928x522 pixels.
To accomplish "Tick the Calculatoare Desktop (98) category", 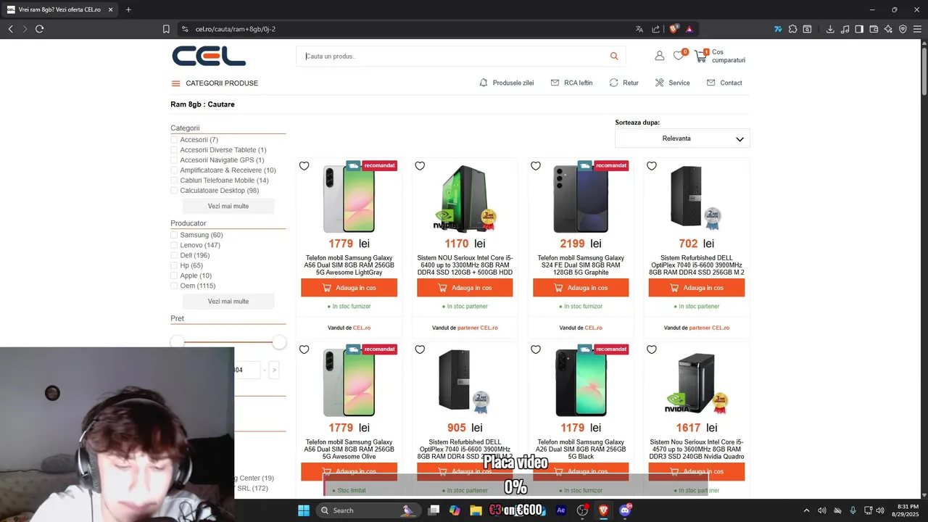I will [174, 191].
